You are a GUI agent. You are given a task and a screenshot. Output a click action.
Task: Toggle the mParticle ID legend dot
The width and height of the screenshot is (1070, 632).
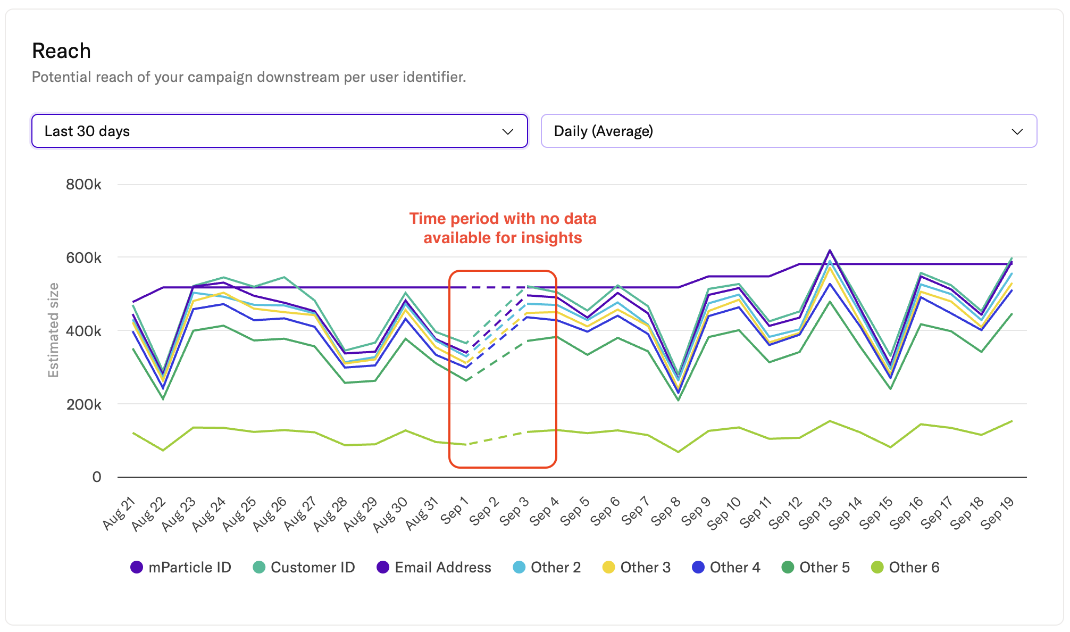(x=137, y=567)
